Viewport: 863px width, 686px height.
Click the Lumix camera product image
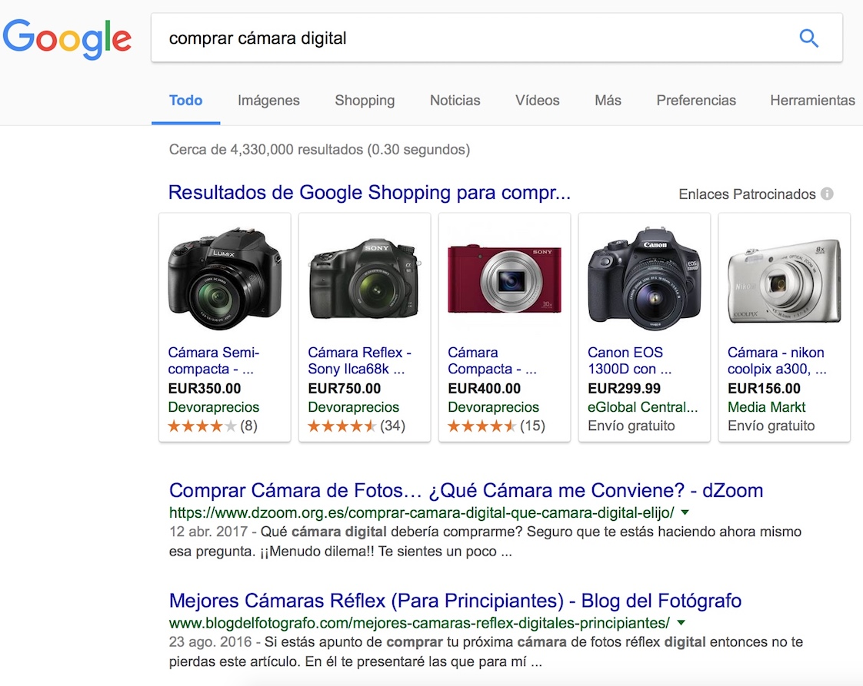click(225, 278)
